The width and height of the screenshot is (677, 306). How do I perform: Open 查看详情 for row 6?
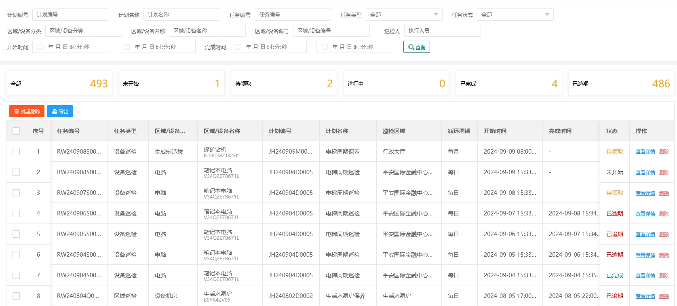645,255
